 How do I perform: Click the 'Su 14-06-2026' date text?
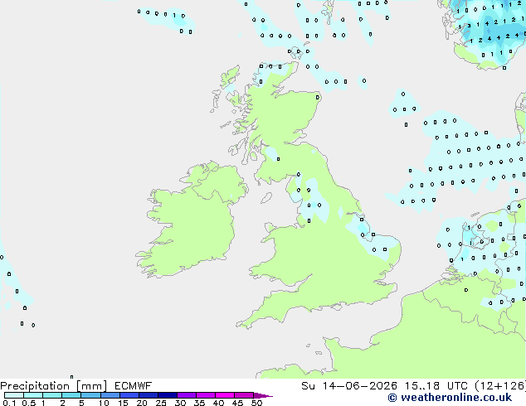[349, 386]
